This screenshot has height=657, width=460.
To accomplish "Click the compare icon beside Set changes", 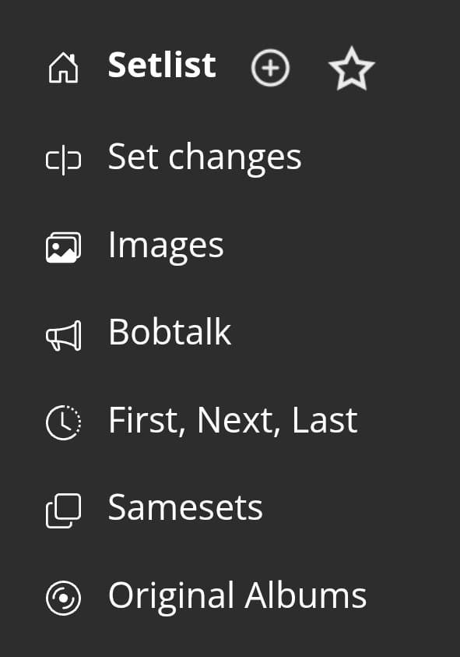I will [x=64, y=157].
